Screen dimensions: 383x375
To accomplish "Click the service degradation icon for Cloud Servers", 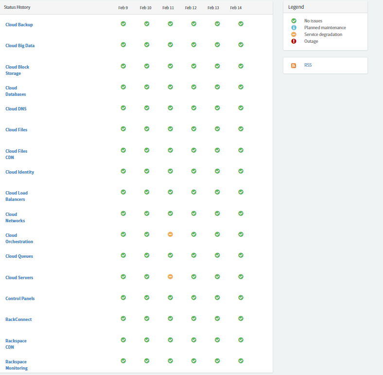I will 170,277.
